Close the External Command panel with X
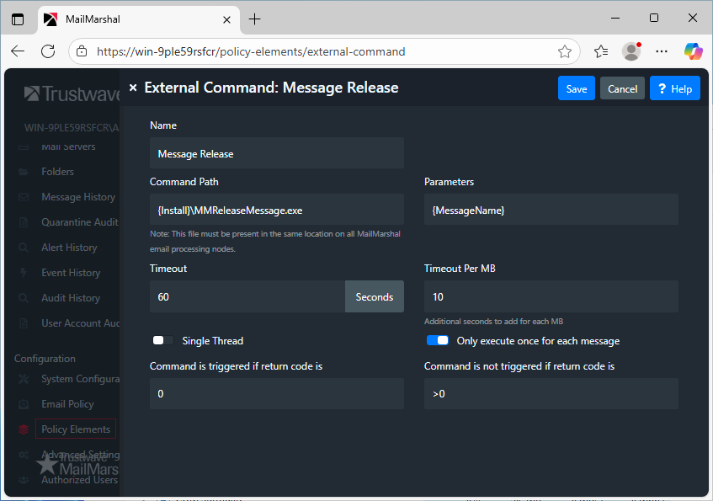 click(x=133, y=88)
